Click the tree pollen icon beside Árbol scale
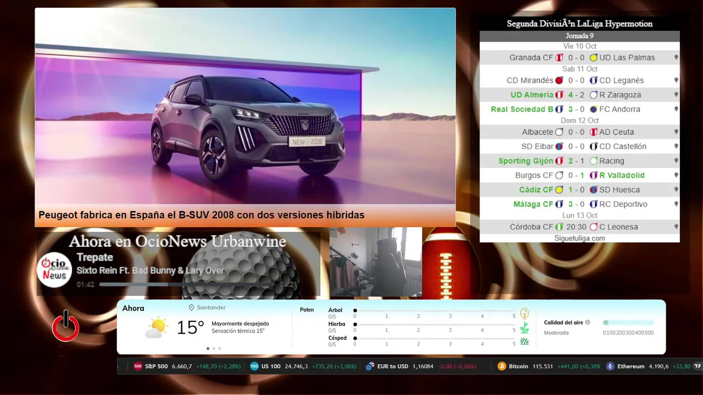The image size is (703, 395). 525,313
